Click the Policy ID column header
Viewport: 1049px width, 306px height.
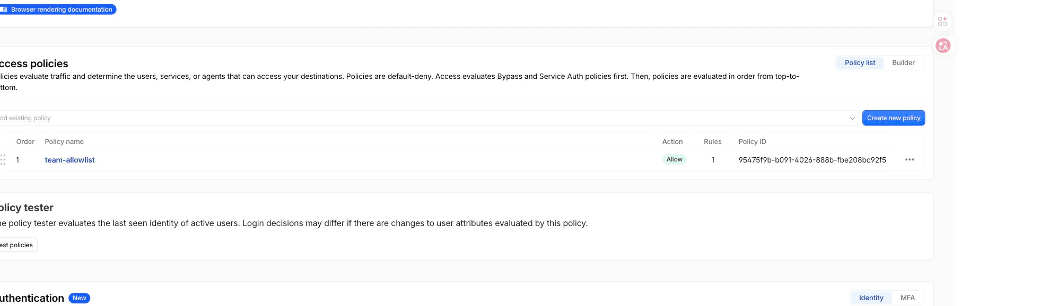click(752, 141)
